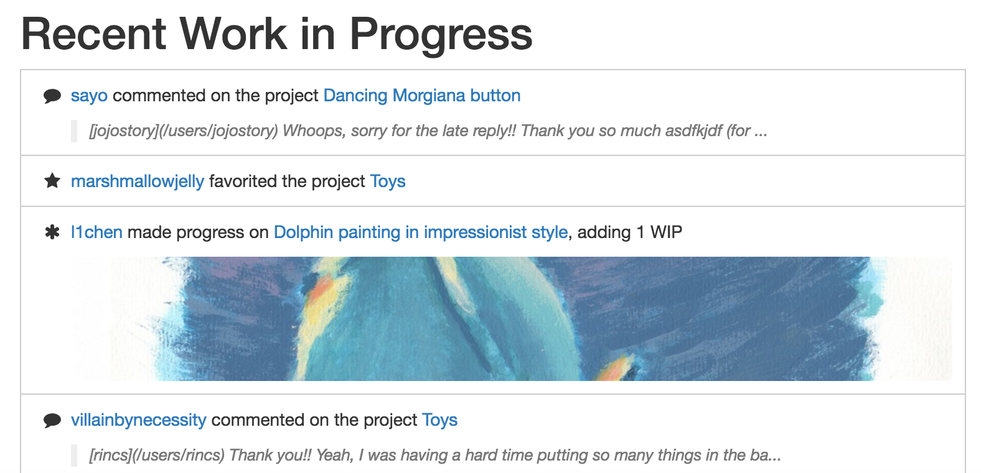Click "favorited the project" text in marshmallowjelly's entry
981x473 pixels.
pyautogui.click(x=287, y=181)
